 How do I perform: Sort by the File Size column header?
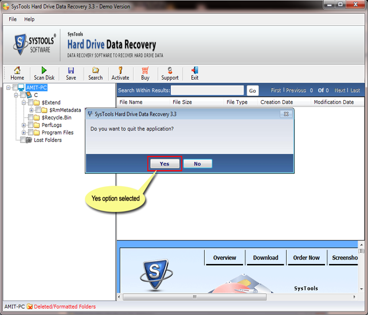click(197, 103)
